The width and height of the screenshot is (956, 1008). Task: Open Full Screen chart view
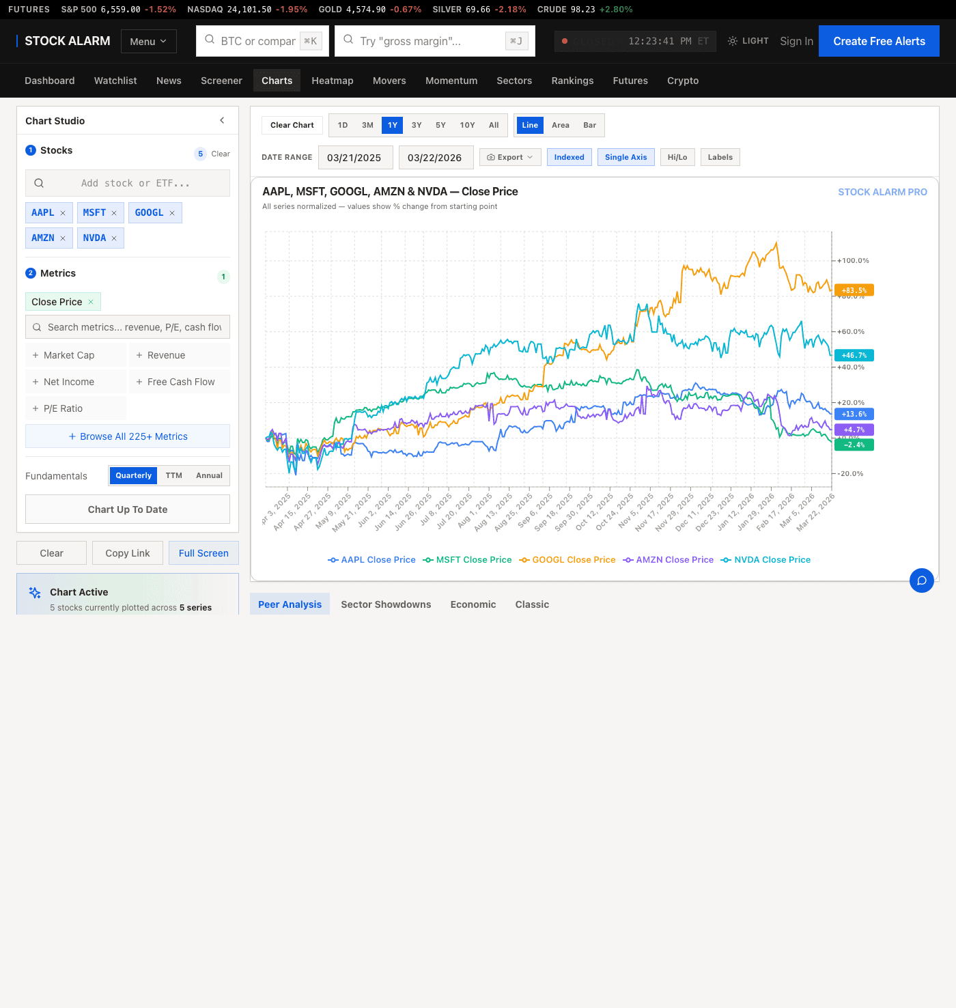tap(203, 553)
